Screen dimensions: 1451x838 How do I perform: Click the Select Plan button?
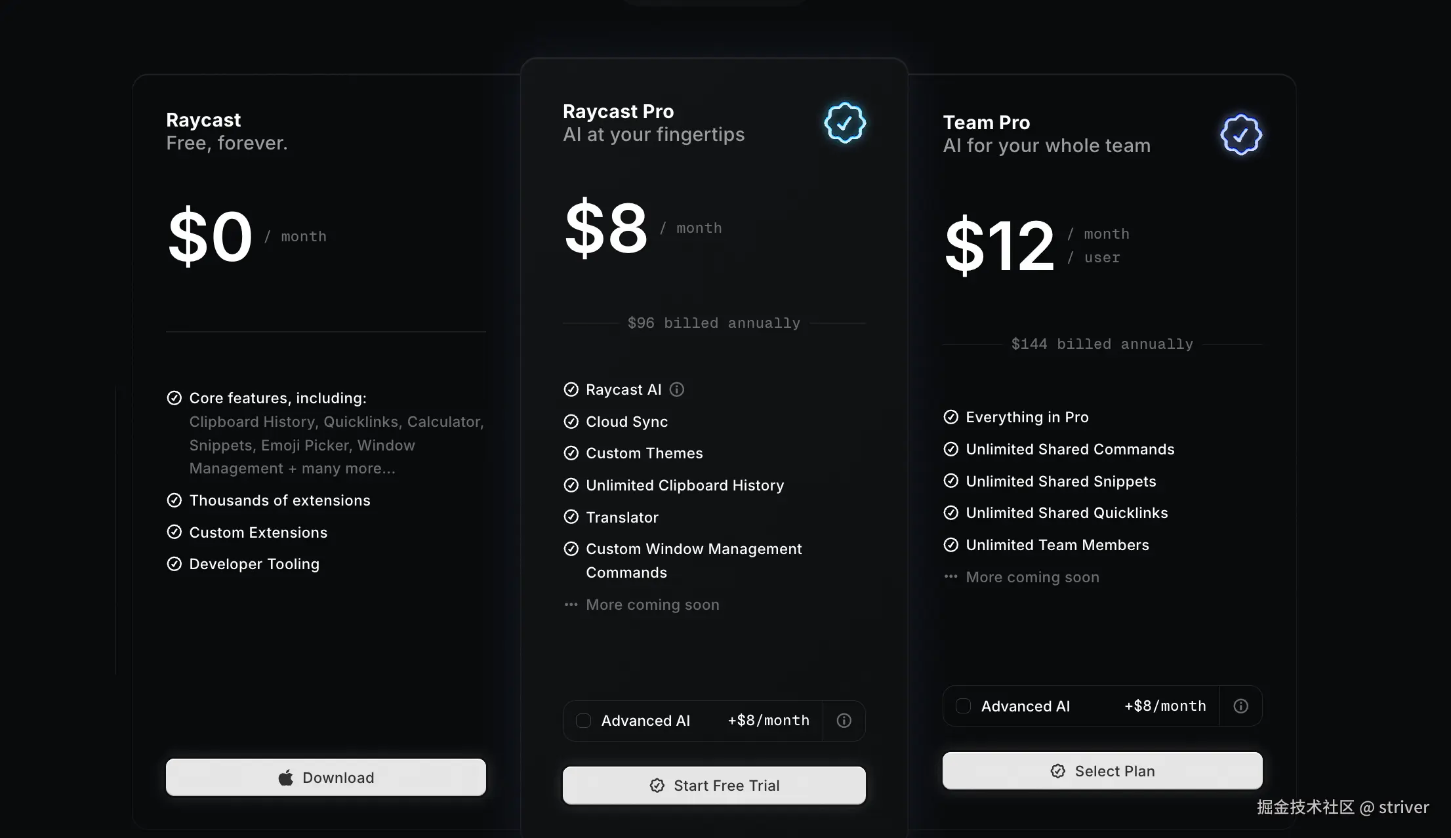pos(1102,771)
